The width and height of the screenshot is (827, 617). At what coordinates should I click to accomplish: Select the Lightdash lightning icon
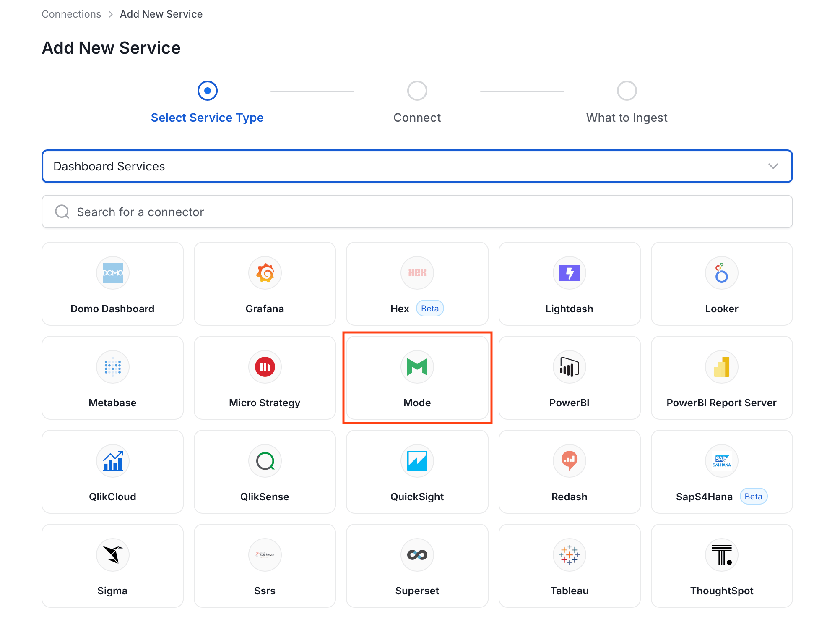tap(569, 273)
